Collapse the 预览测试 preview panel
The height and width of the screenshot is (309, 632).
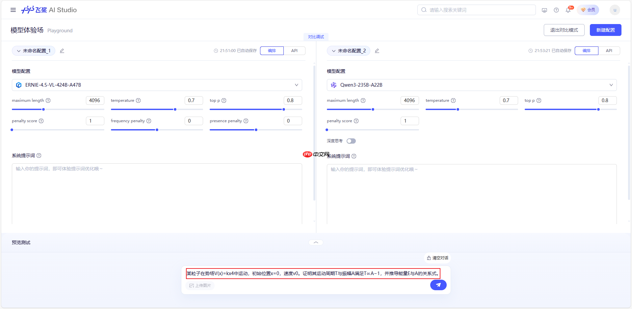click(315, 242)
